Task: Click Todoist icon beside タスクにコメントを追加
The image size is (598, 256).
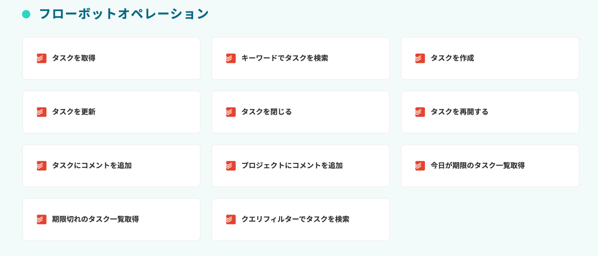Action: point(41,166)
